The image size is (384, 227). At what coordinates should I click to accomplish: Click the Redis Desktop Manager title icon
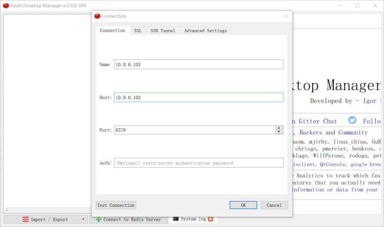click(x=6, y=5)
